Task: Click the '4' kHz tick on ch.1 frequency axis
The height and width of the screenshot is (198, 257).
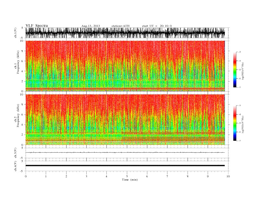Action: 22,71
